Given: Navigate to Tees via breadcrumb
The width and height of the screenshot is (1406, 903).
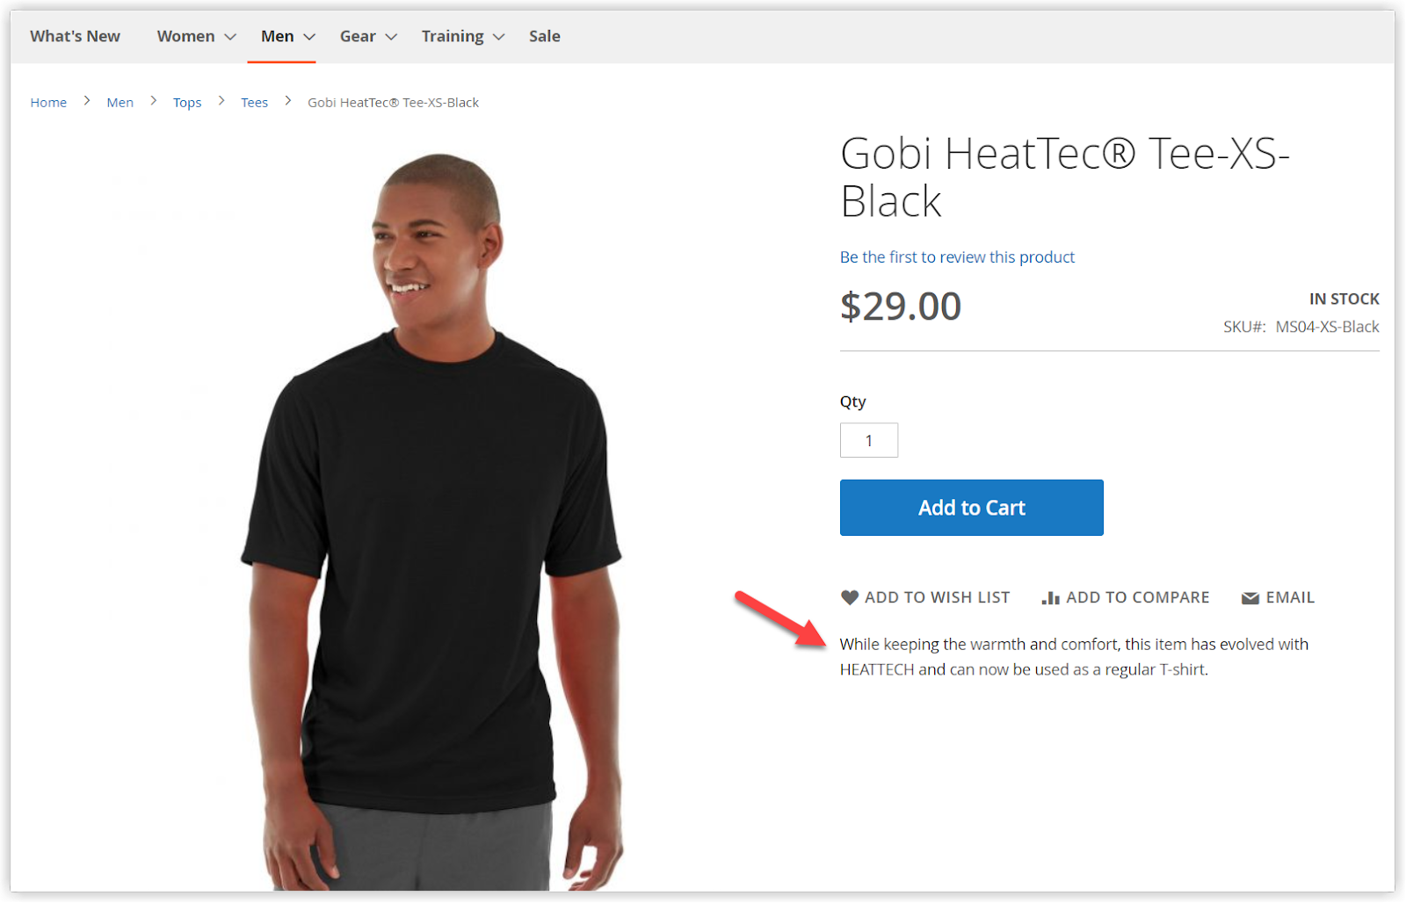Looking at the screenshot, I should click(x=254, y=102).
